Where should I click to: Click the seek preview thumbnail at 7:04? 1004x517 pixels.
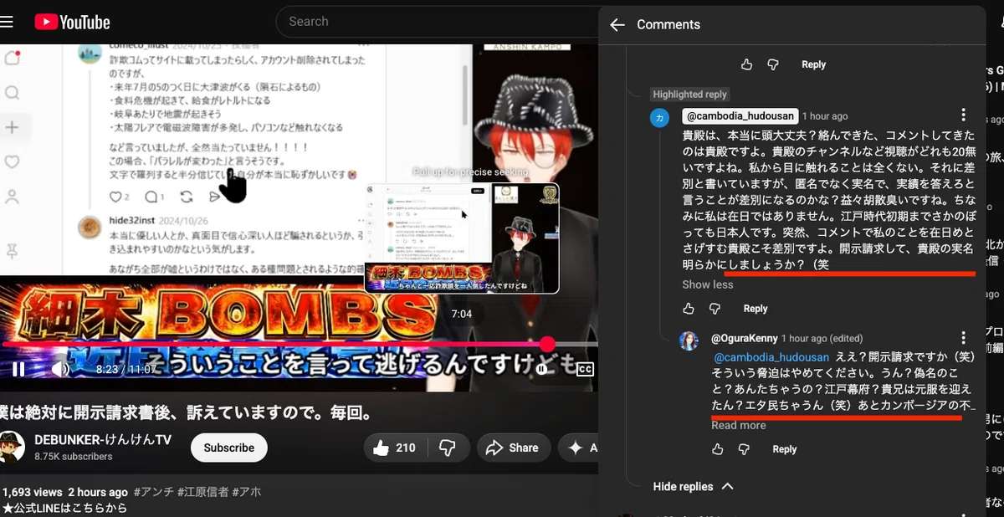462,238
